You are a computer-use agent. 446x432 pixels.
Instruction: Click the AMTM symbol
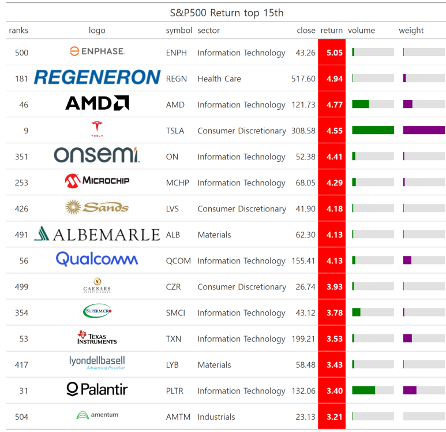[x=178, y=417]
